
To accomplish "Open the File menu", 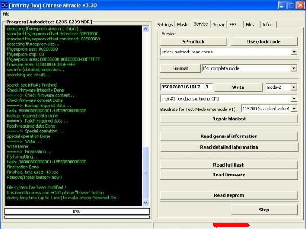I will [x=6, y=14].
